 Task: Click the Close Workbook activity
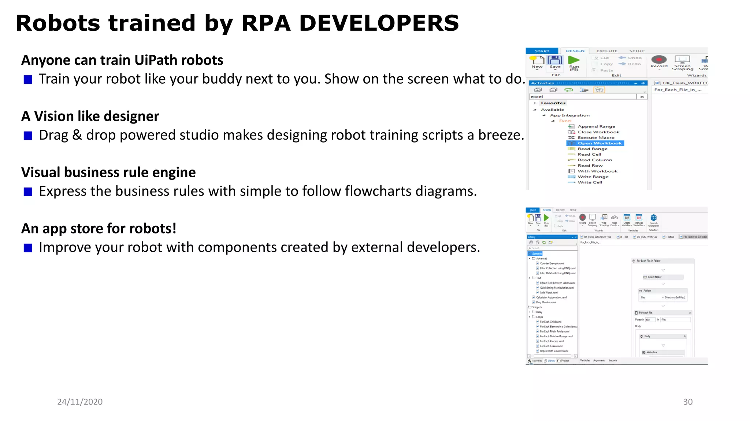point(598,132)
